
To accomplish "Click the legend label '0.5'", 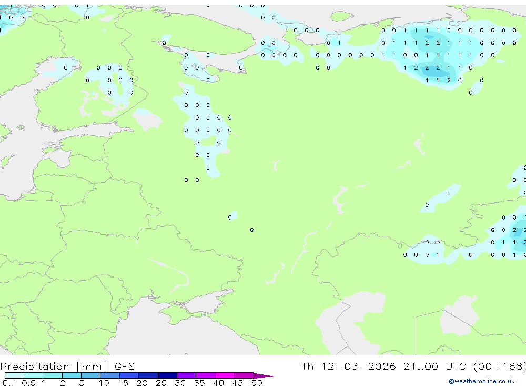I will 28,383.
